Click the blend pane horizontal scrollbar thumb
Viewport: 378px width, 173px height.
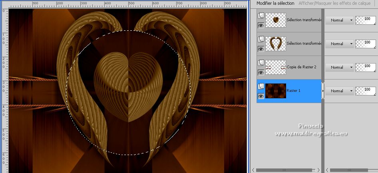tap(349, 170)
